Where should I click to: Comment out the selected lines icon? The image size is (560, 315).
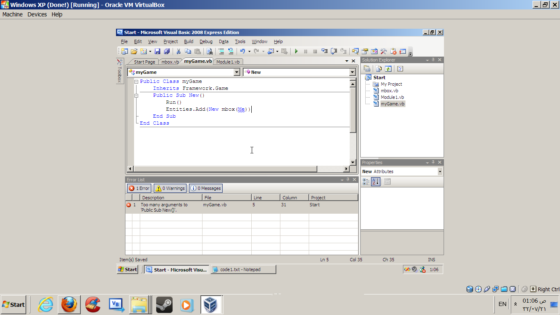pyautogui.click(x=221, y=51)
